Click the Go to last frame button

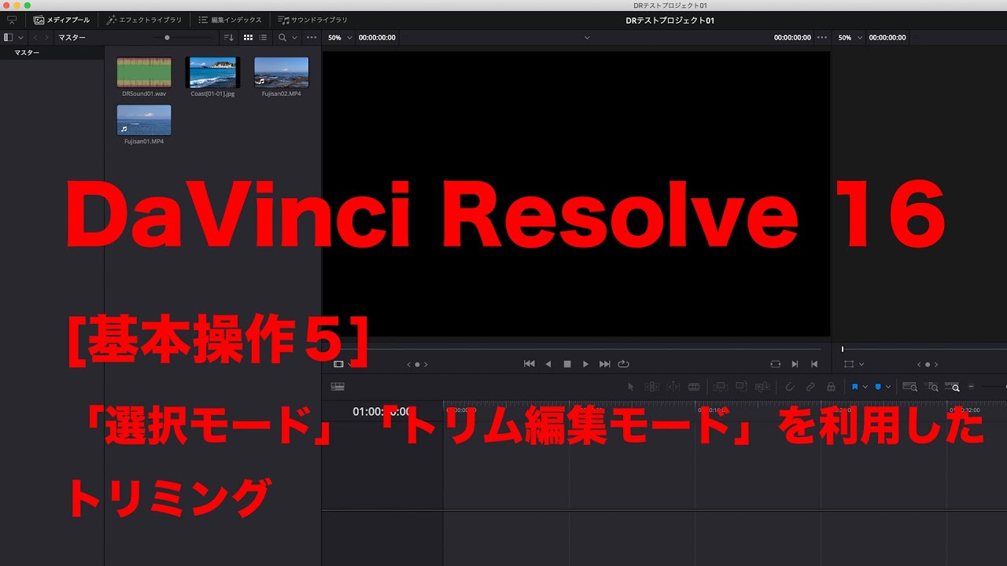pos(604,364)
